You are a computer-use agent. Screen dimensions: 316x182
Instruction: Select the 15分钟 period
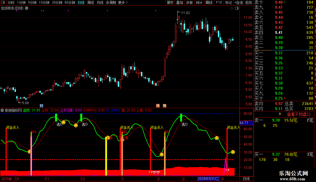coord(44,3)
